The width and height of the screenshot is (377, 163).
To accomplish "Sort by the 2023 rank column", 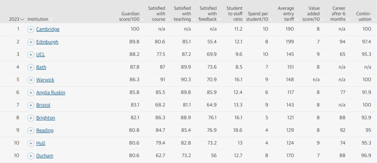I will (17, 19).
